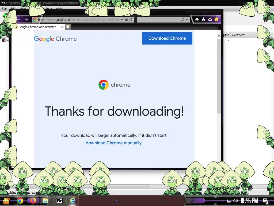Launch Google Chrome from the taskbar
The height and width of the screenshot is (206, 274).
click(20, 201)
